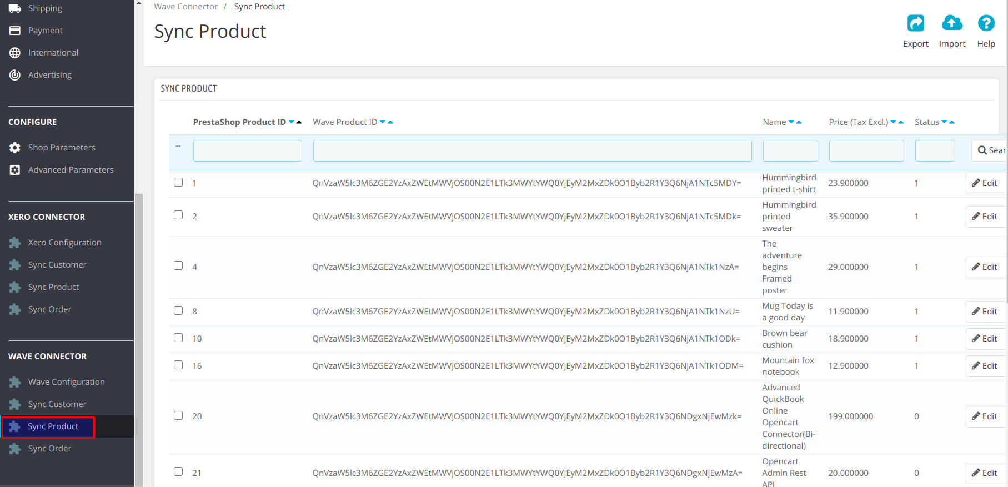
Task: Check the checkbox for product ID 2
Action: tap(178, 215)
